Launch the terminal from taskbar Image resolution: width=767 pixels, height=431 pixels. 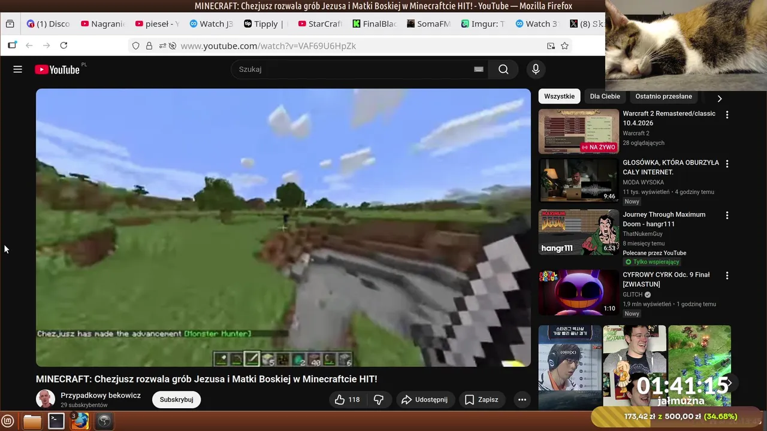pos(56,421)
